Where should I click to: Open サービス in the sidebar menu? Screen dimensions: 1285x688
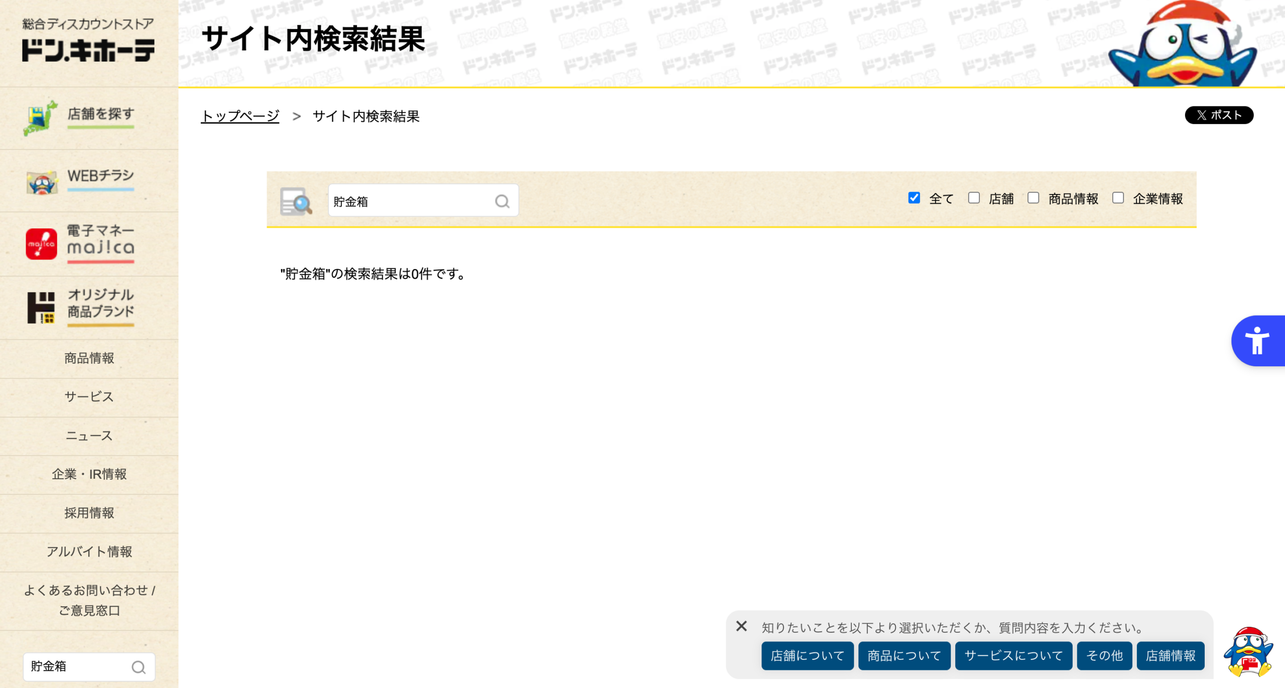[x=89, y=397]
